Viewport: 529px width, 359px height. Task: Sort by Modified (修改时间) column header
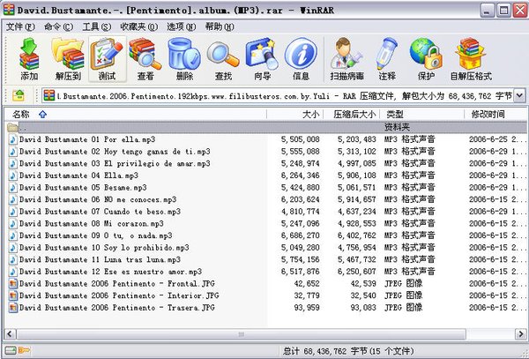[x=495, y=115]
